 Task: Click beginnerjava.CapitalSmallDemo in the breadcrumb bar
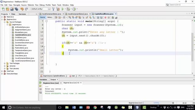(54, 76)
